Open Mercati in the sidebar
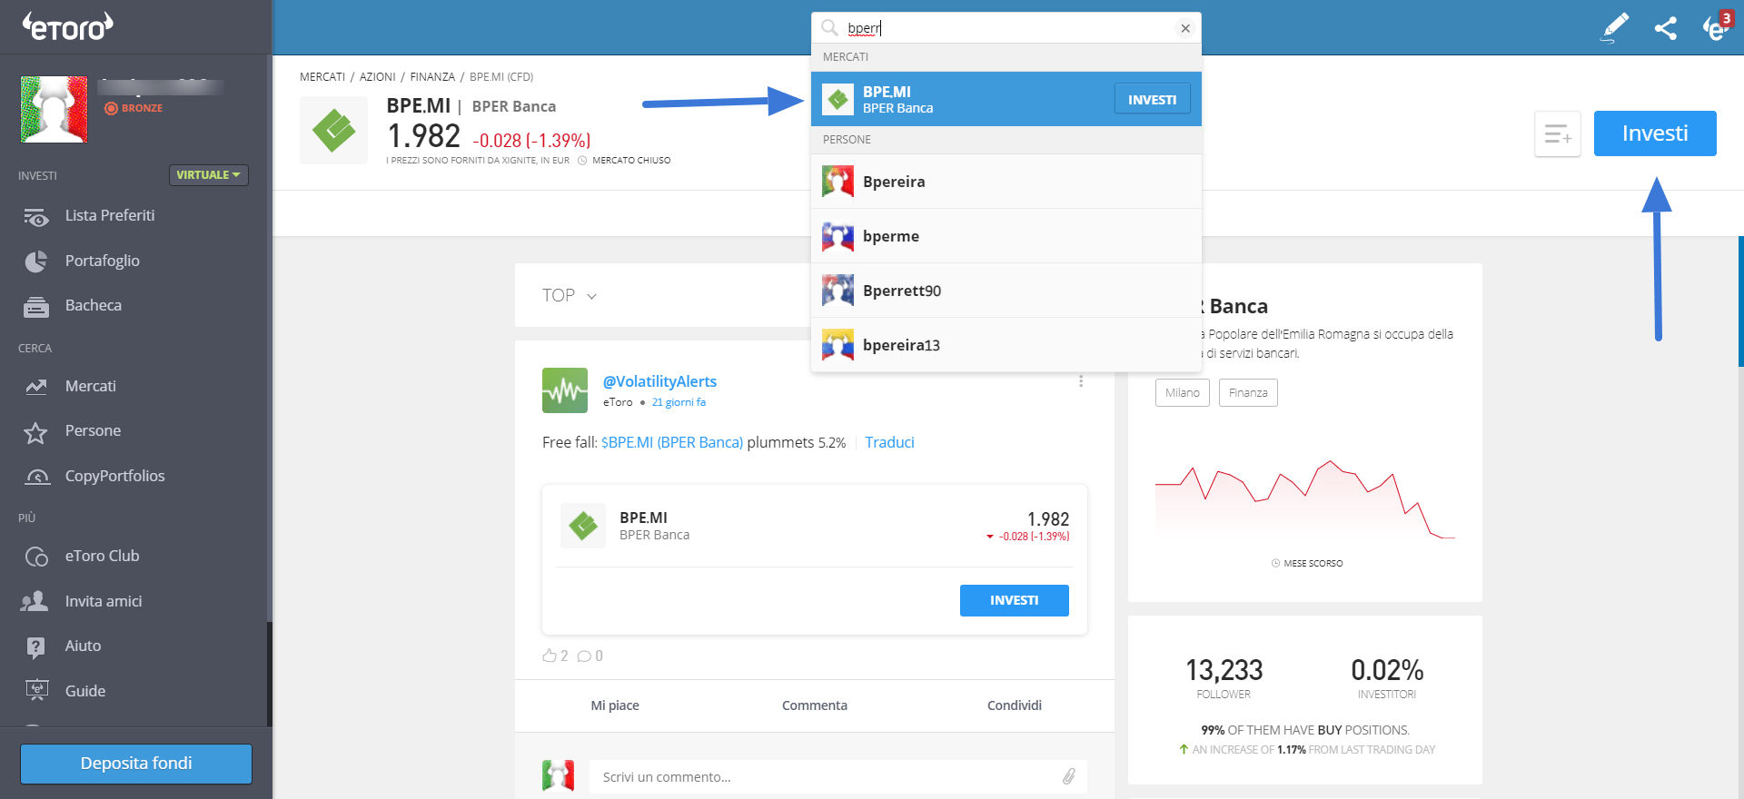1744x799 pixels. [x=90, y=386]
